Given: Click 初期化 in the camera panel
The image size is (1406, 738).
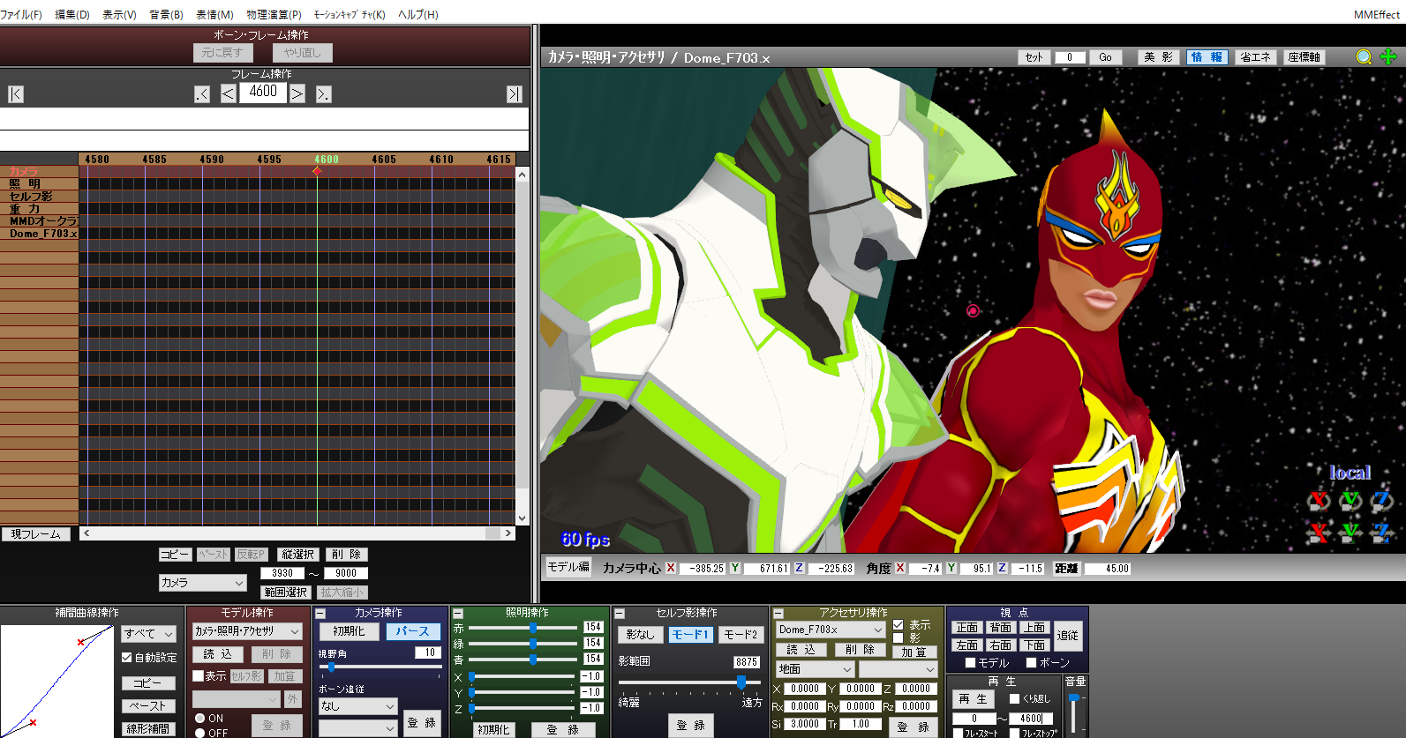Looking at the screenshot, I should 349,631.
